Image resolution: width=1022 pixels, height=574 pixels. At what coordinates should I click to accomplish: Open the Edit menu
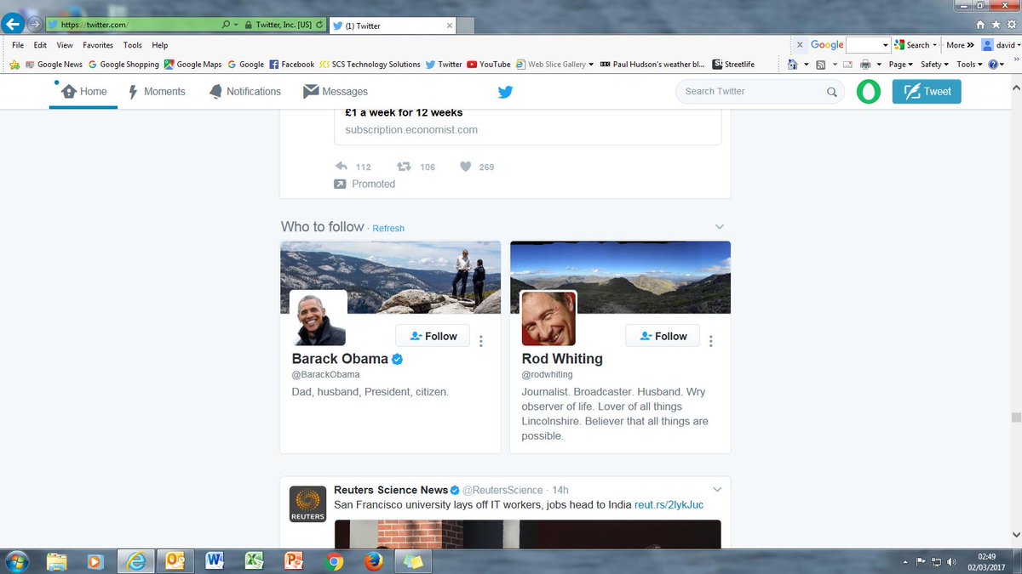[40, 45]
